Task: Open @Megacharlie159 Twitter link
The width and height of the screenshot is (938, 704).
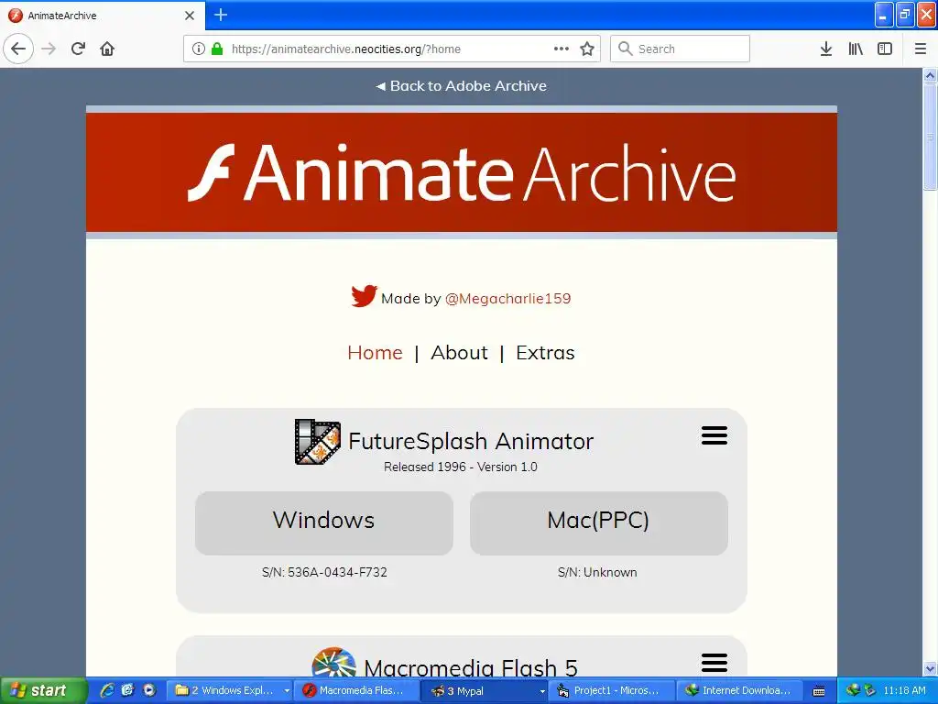Action: pyautogui.click(x=507, y=299)
